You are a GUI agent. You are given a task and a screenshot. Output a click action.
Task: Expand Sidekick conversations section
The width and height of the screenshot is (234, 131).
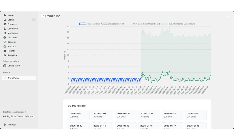coord(15,112)
